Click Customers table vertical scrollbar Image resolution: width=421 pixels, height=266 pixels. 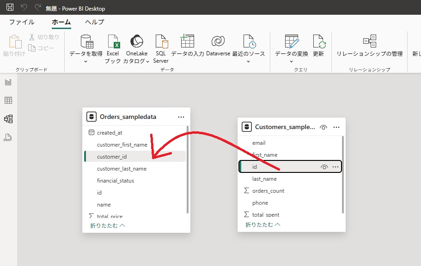(x=343, y=175)
